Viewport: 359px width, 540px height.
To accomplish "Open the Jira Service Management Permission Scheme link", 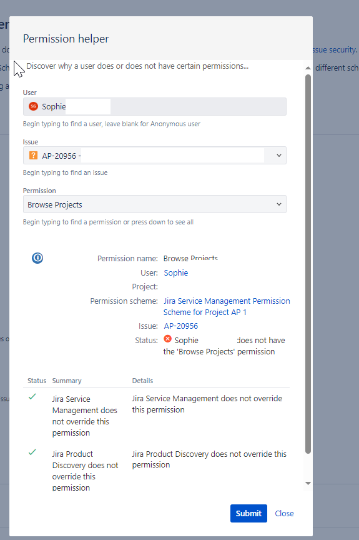I will [227, 306].
